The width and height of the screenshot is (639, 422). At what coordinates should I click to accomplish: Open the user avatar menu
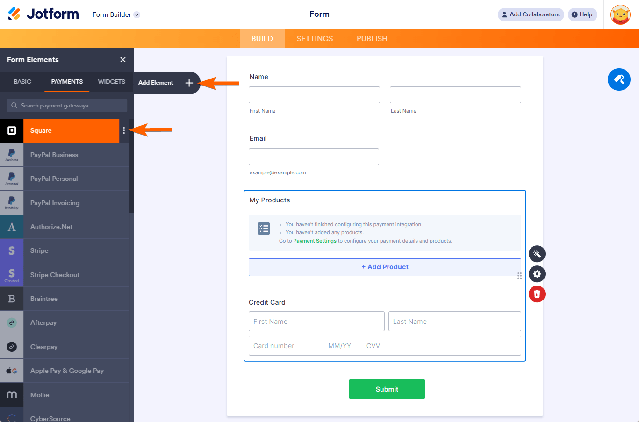pos(620,14)
